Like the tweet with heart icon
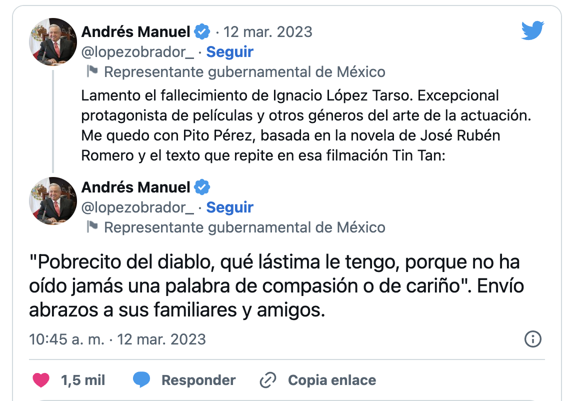Viewport: 586px width, 401px height. pos(41,380)
